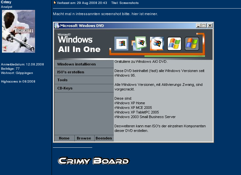This screenshot has width=241, height=175.
Task: Open the Windows installieren menu entry
Action: pos(84,64)
